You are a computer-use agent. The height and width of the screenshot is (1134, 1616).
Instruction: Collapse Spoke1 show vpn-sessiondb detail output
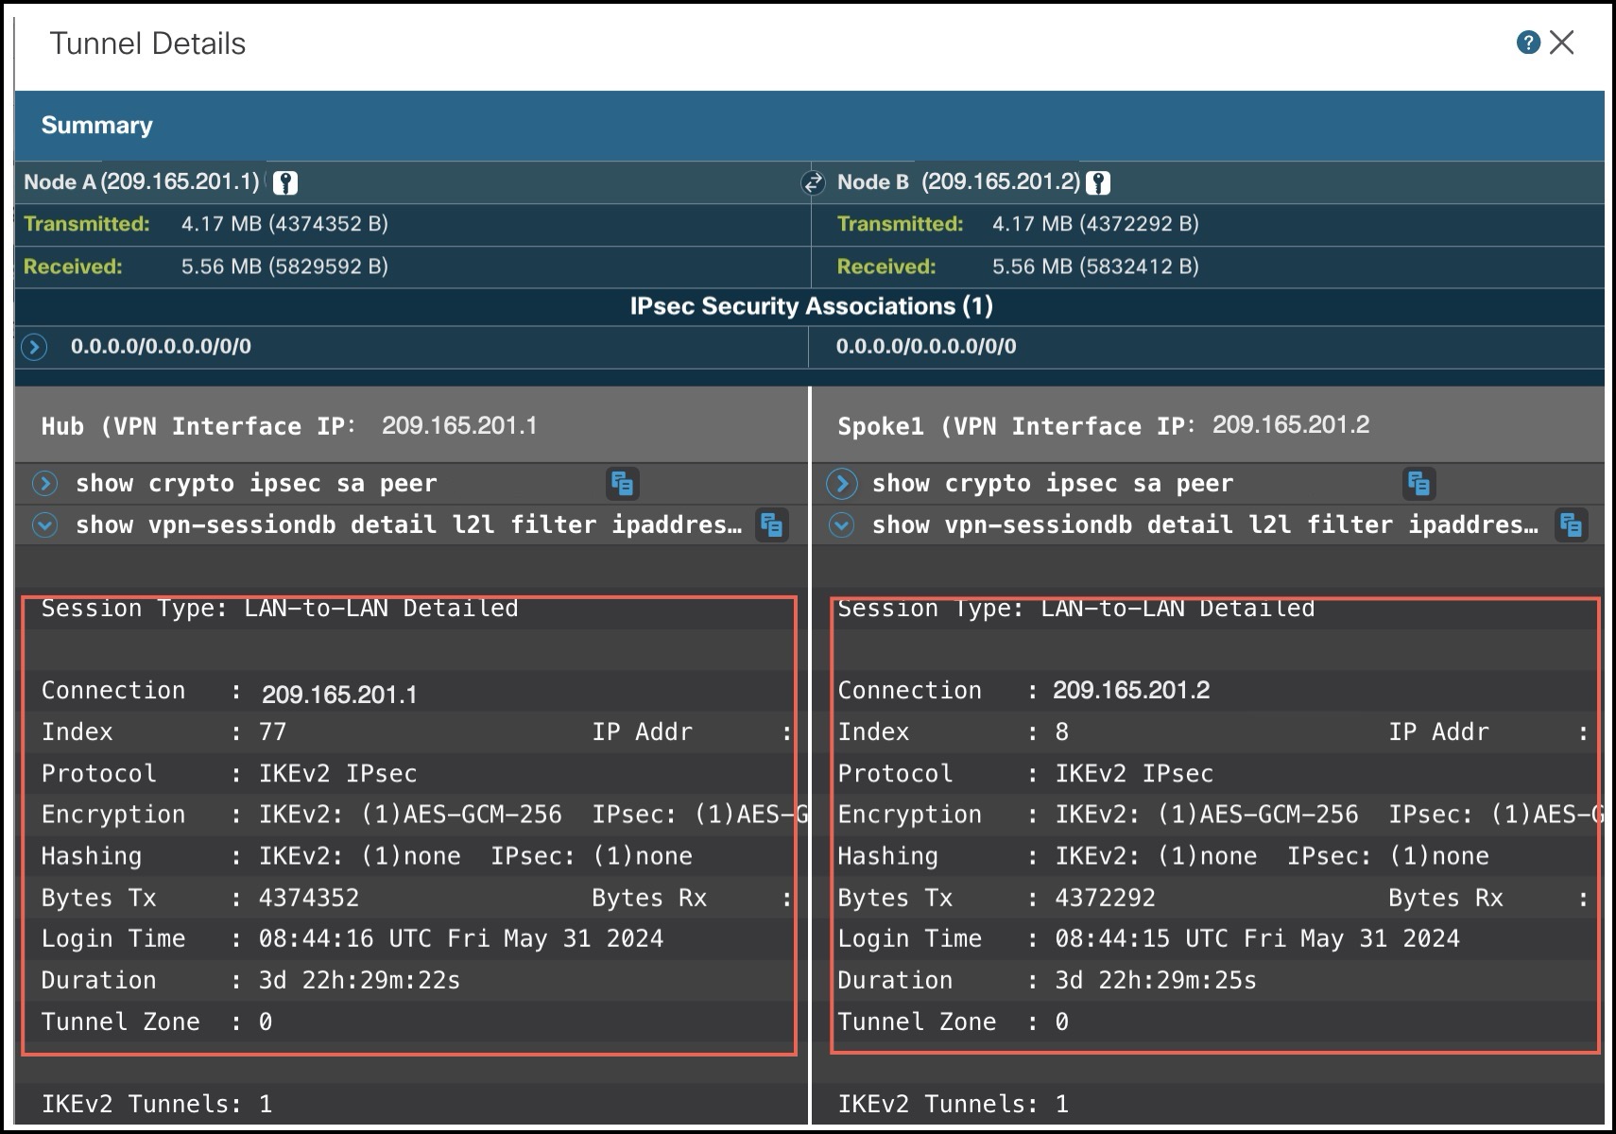(x=841, y=525)
